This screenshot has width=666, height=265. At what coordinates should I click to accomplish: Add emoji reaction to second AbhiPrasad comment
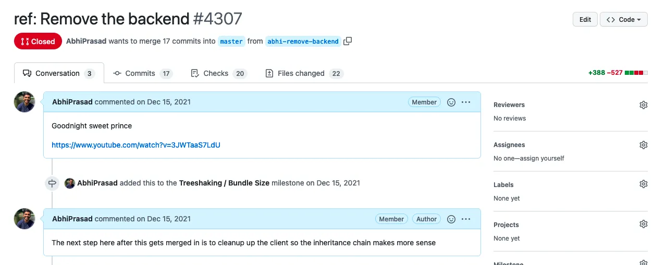(451, 219)
